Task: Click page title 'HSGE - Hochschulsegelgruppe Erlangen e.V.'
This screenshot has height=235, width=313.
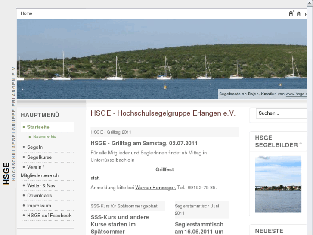Action: [x=163, y=113]
